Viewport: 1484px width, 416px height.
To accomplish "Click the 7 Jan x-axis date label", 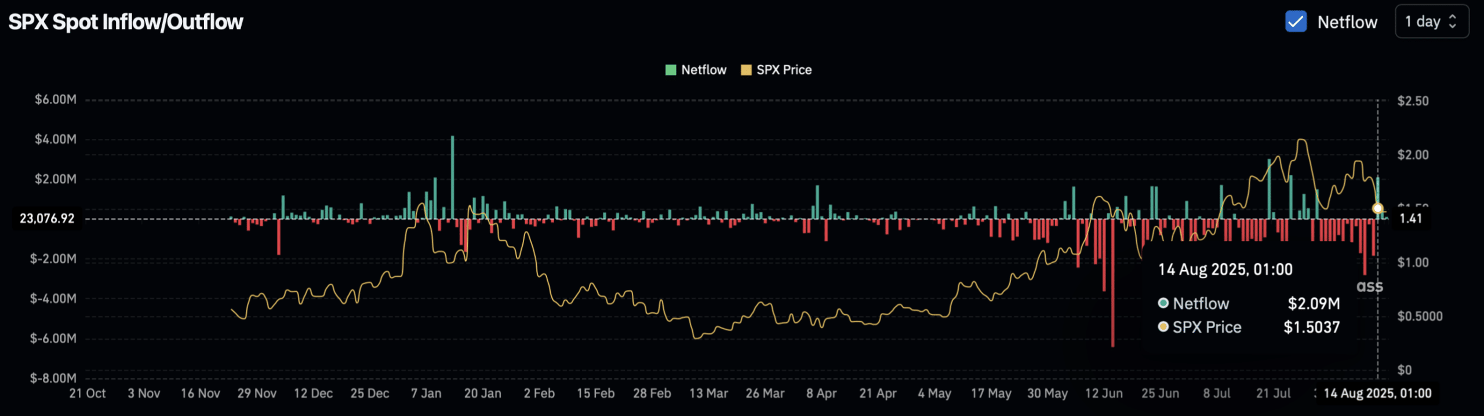I will coord(426,393).
